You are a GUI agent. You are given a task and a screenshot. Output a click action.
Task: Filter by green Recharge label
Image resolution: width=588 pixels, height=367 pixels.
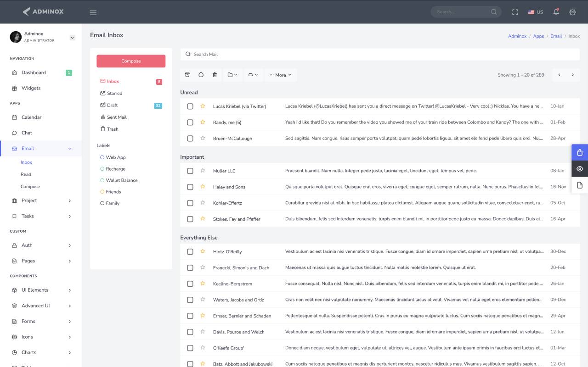point(113,169)
